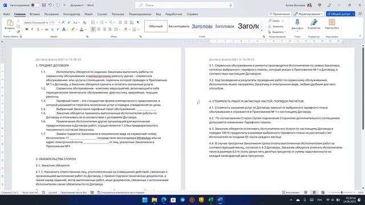The width and height of the screenshot is (365, 205).
Task: Toggle bold formatting (Ж)
Action: click(x=27, y=29)
